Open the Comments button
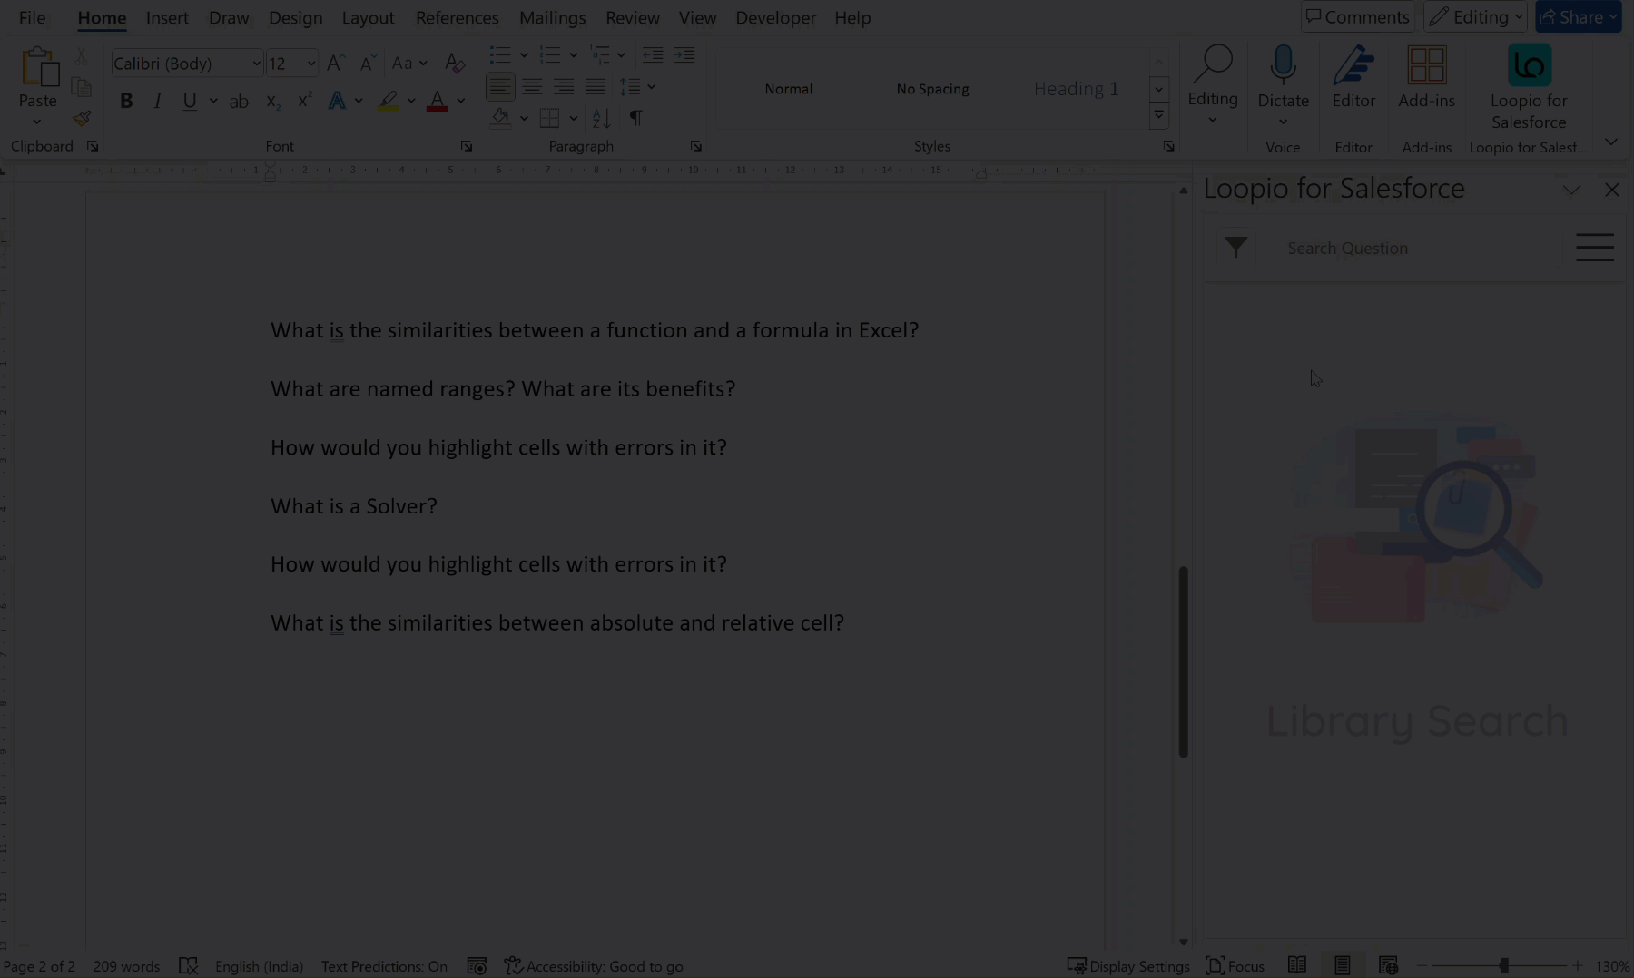This screenshot has height=978, width=1634. click(1358, 16)
